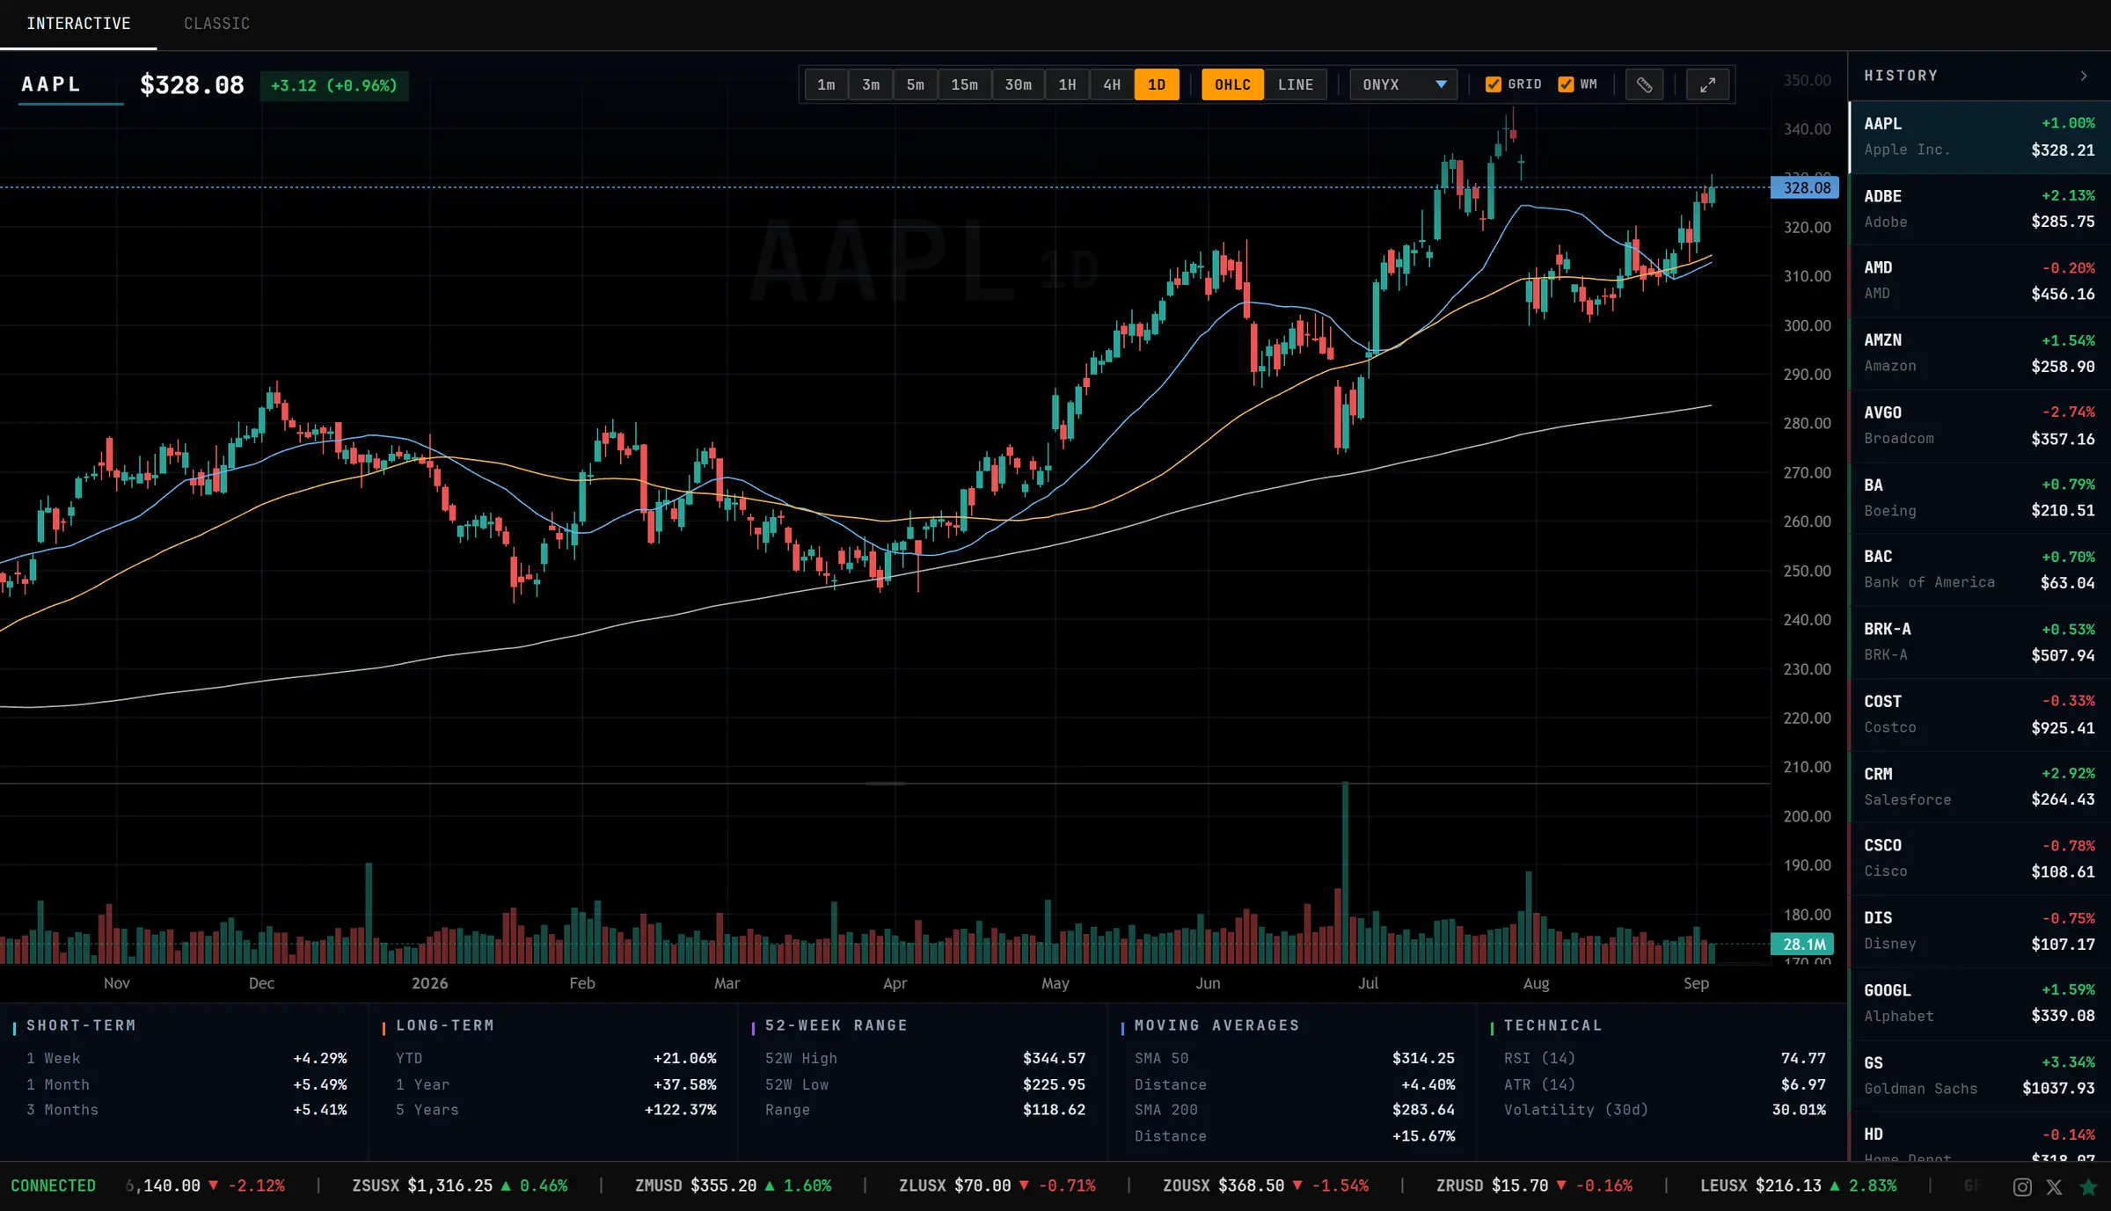Click the 52W High value $344.57
2111x1211 pixels.
tap(1054, 1058)
